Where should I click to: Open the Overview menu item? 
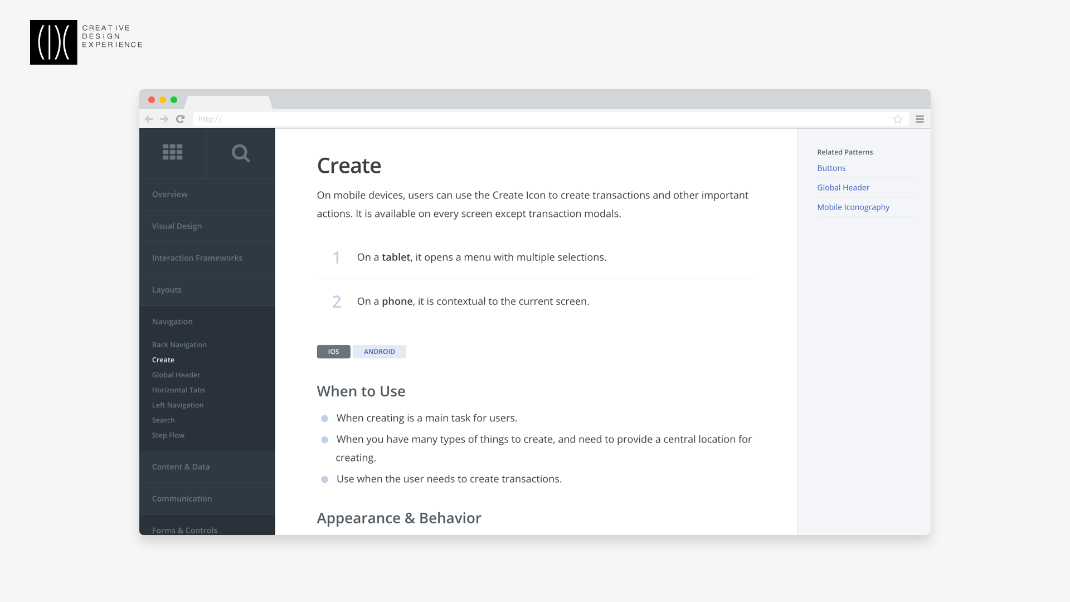coord(207,195)
